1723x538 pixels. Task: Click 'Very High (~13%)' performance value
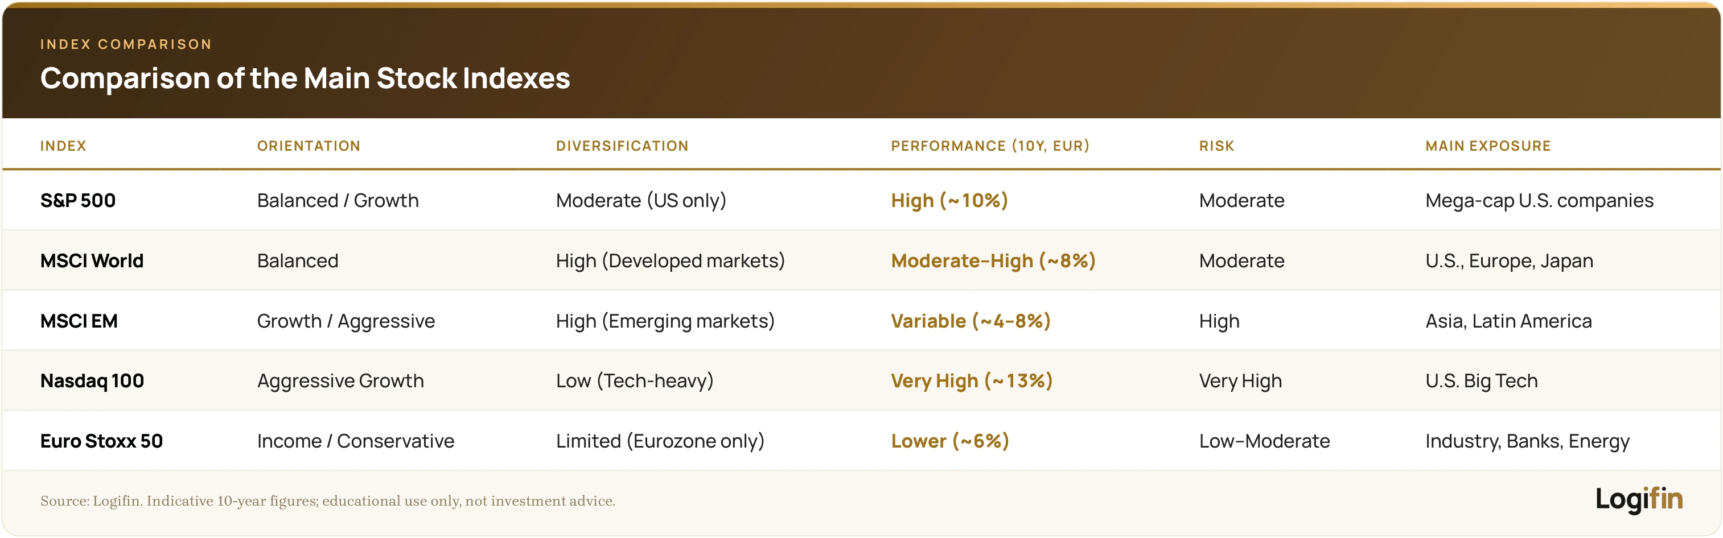[972, 381]
